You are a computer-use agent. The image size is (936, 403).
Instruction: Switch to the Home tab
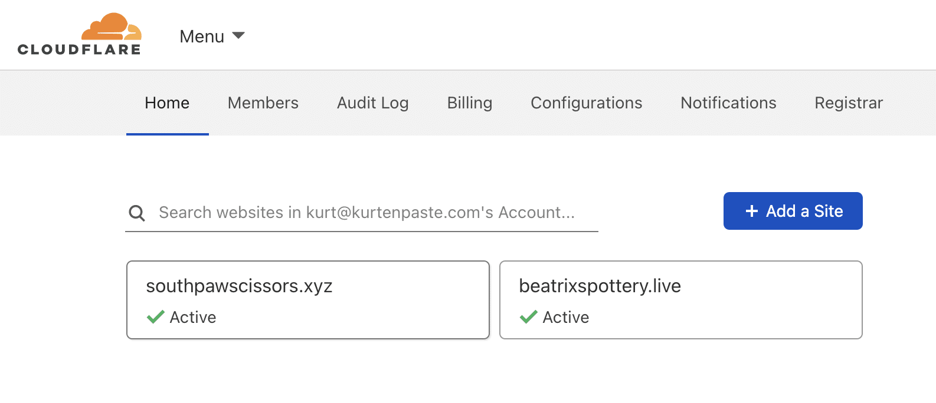(167, 103)
